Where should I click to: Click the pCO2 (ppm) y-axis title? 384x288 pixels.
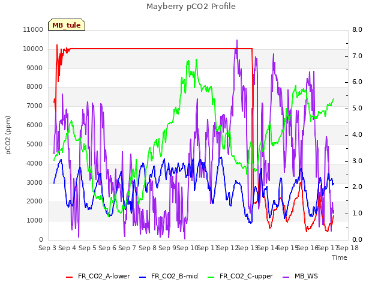coord(8,135)
